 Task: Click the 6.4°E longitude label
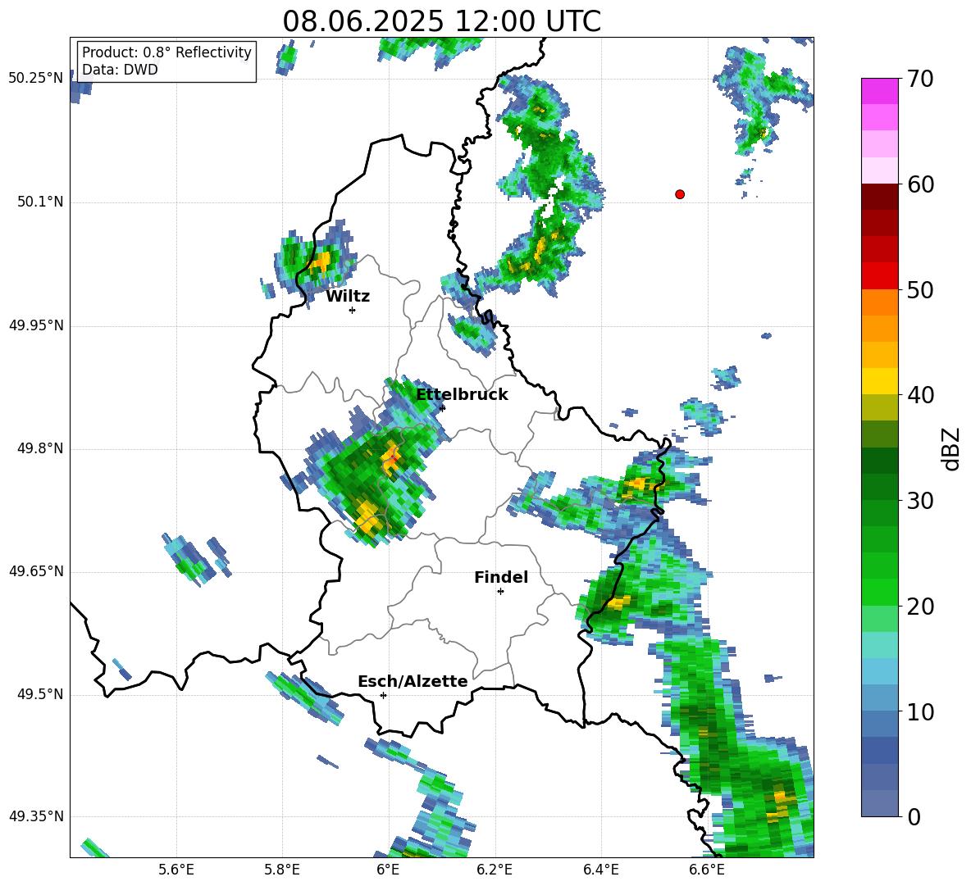click(600, 870)
